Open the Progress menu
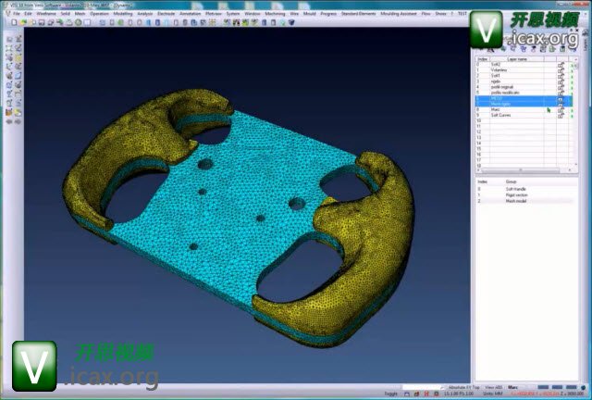Image resolution: width=592 pixels, height=400 pixels. tap(328, 14)
